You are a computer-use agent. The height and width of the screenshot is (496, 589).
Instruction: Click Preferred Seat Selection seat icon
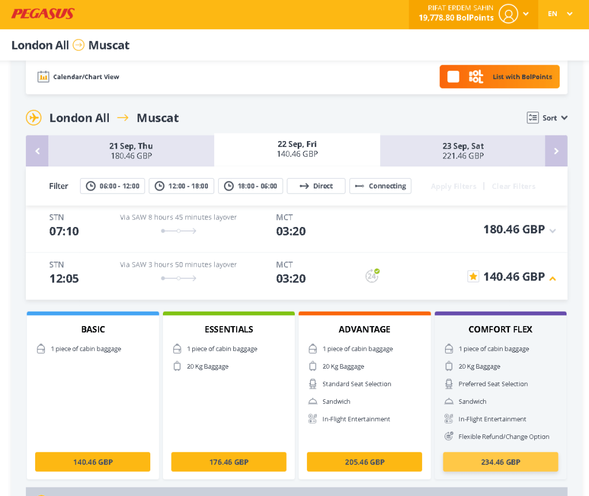coord(449,384)
